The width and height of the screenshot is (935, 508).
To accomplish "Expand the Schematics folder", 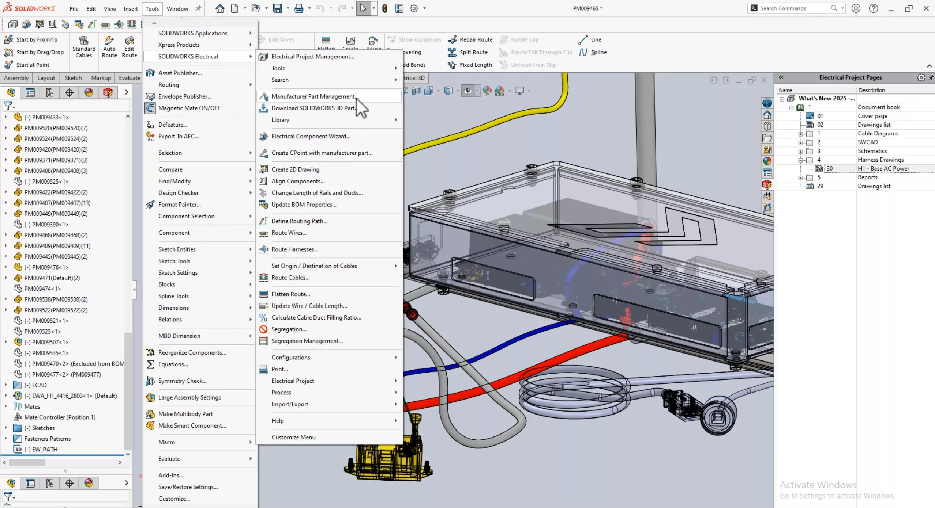I will [x=800, y=152].
